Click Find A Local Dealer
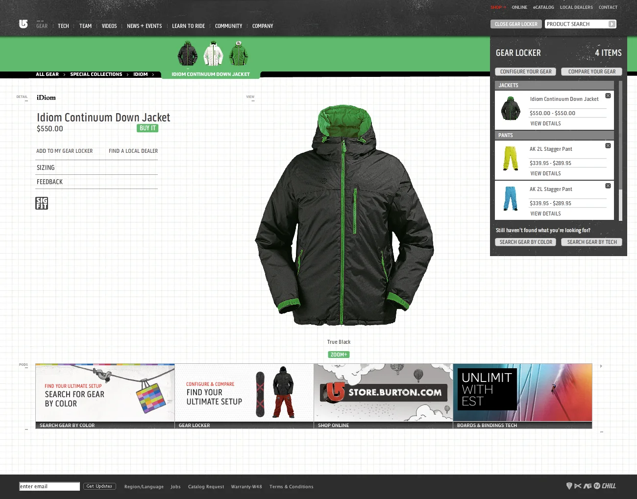This screenshot has height=499, width=637. 133,151
